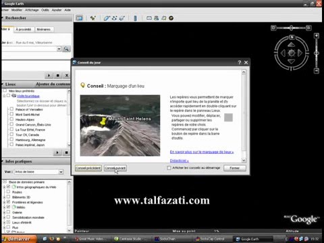This screenshot has height=243, width=324.
Task: Open 'En savoir plus sur le marquage' link
Action: [x=202, y=152]
